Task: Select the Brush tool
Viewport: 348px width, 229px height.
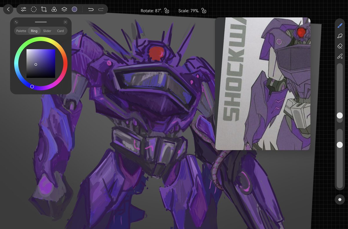Action: (x=340, y=26)
